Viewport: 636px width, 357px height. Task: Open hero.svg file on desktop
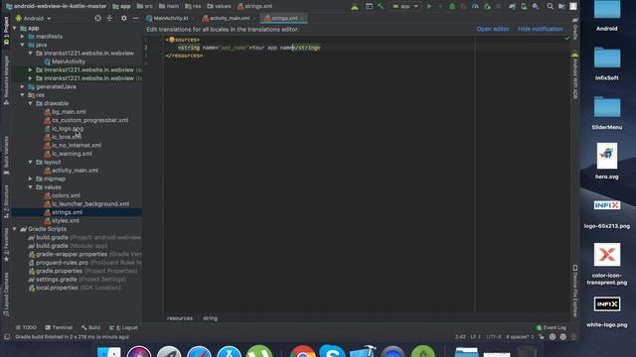click(607, 161)
